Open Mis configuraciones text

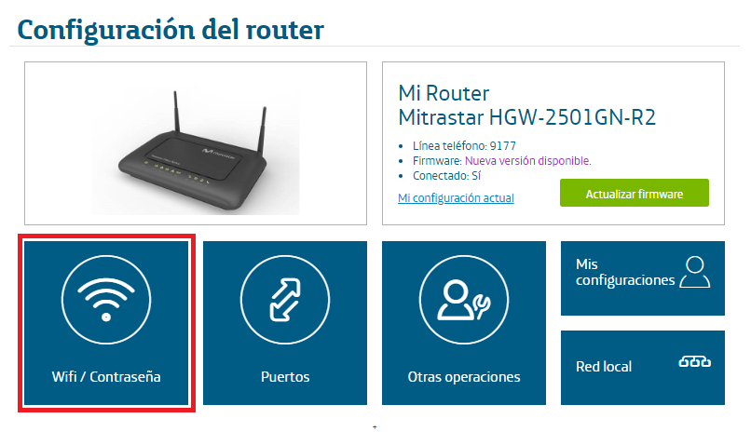tap(625, 272)
